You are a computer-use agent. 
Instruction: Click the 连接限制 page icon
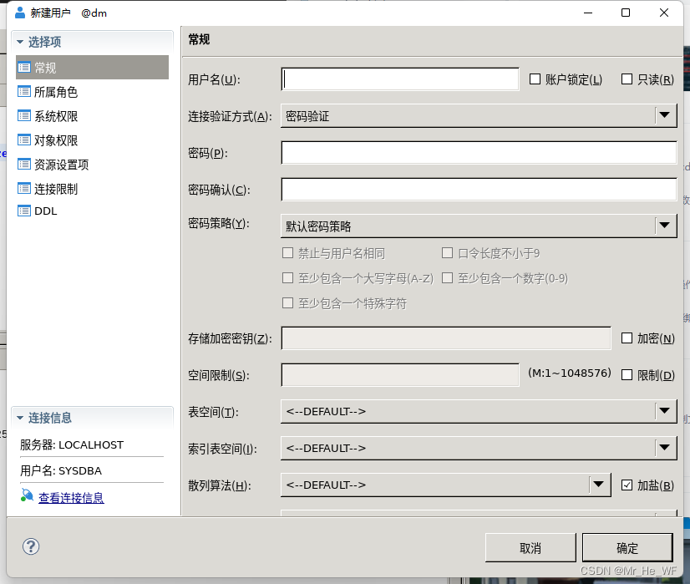24,188
